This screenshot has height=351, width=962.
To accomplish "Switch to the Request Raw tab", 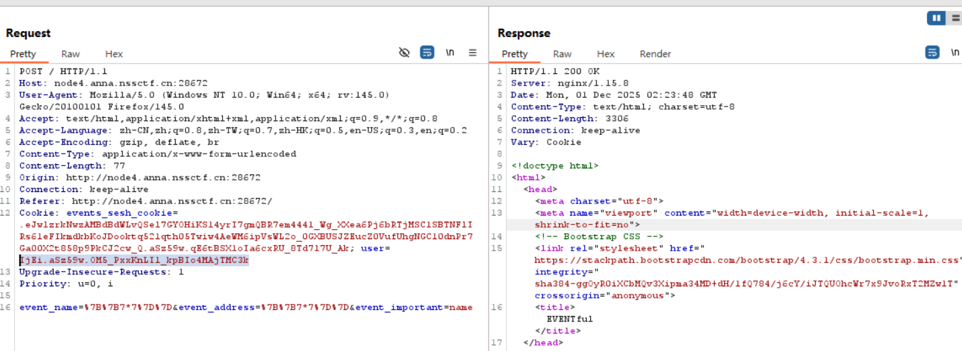I will pos(71,54).
